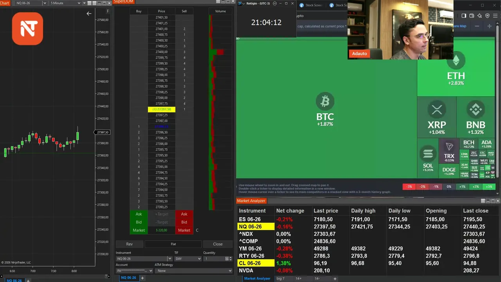Click the yellow 27397,50 price cell
The image size is (501, 282).
(x=162, y=109)
